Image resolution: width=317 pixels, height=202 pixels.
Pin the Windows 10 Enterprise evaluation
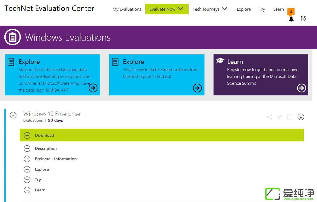point(280,117)
